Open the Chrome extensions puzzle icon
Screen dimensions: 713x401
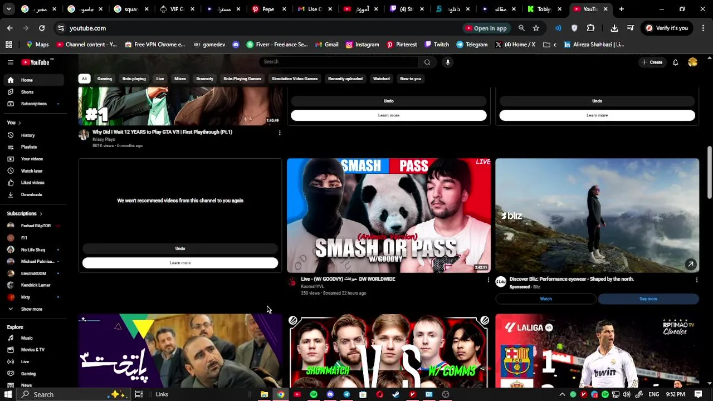tap(590, 28)
